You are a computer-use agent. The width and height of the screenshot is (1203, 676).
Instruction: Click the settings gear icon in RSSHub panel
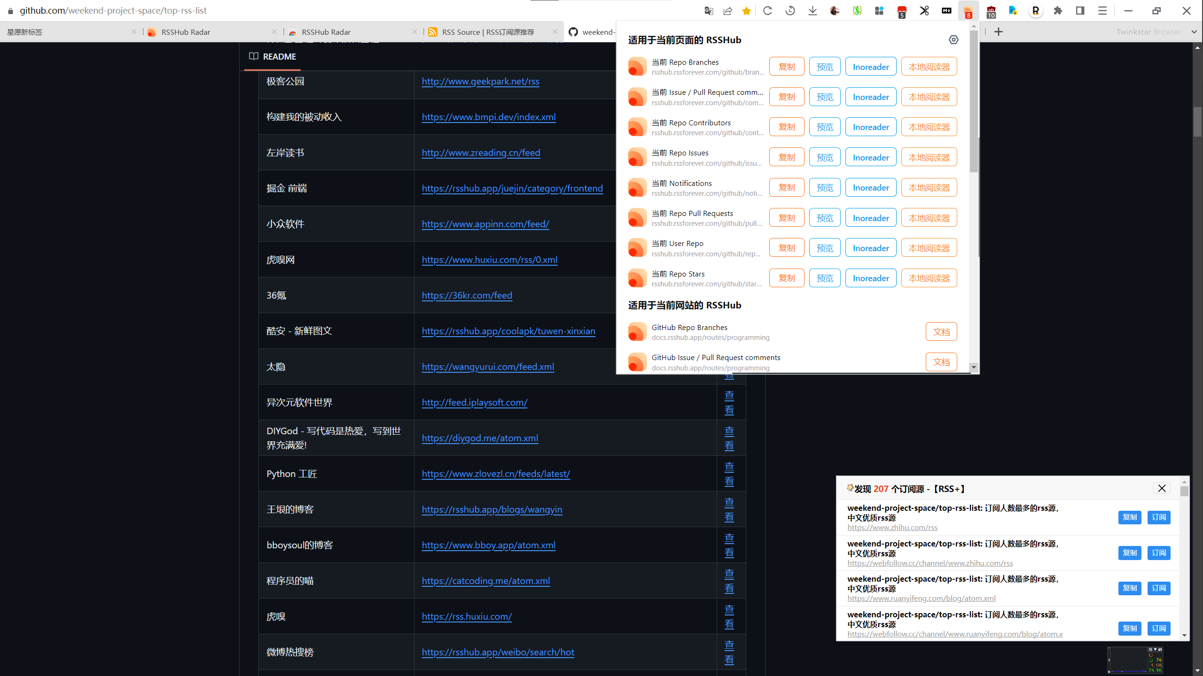click(x=953, y=39)
